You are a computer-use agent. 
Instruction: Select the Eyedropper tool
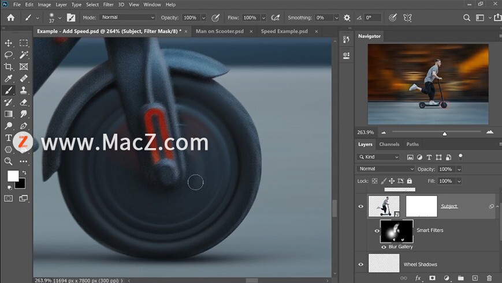click(x=9, y=78)
